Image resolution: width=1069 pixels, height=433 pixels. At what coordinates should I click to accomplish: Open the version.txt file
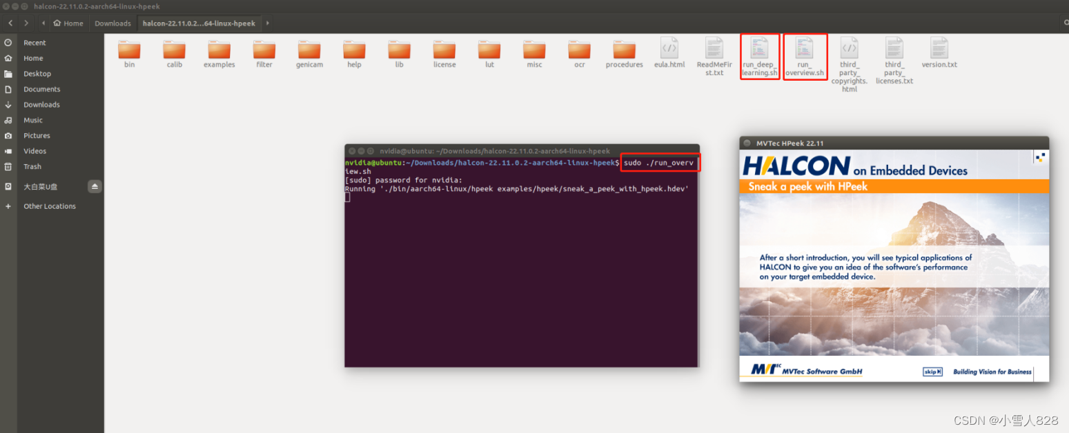(939, 50)
